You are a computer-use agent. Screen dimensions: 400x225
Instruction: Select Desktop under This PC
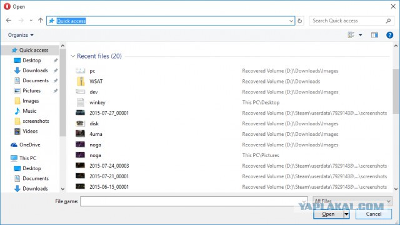[x=32, y=168]
